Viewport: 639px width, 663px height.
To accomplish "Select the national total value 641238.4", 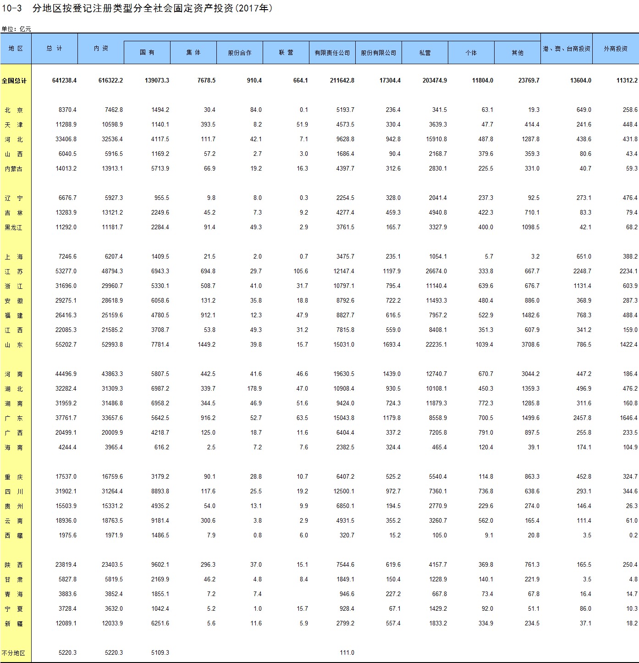I will (x=64, y=81).
